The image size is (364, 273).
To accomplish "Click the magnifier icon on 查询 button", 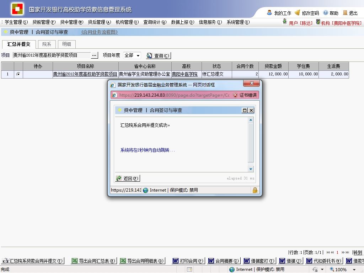I will pos(149,55).
